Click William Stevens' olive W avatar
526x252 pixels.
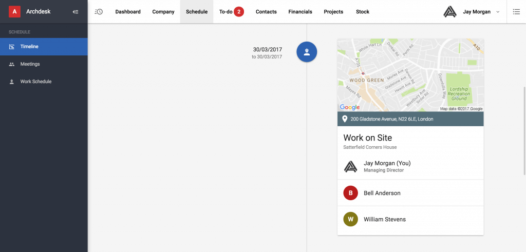[350, 220]
